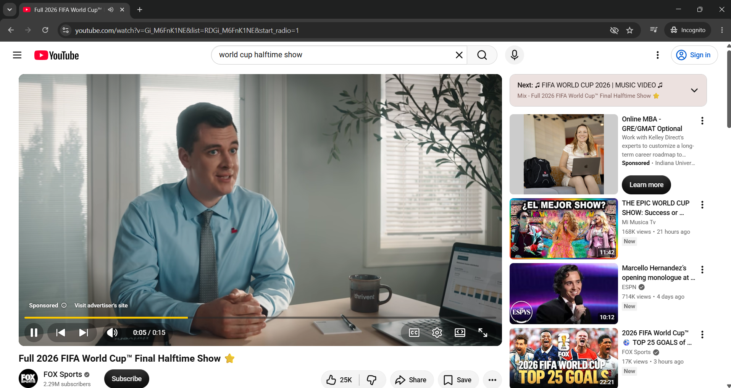Screen dimensions: 731x388
Task: Click the Incognito indicator
Action: [x=688, y=30]
